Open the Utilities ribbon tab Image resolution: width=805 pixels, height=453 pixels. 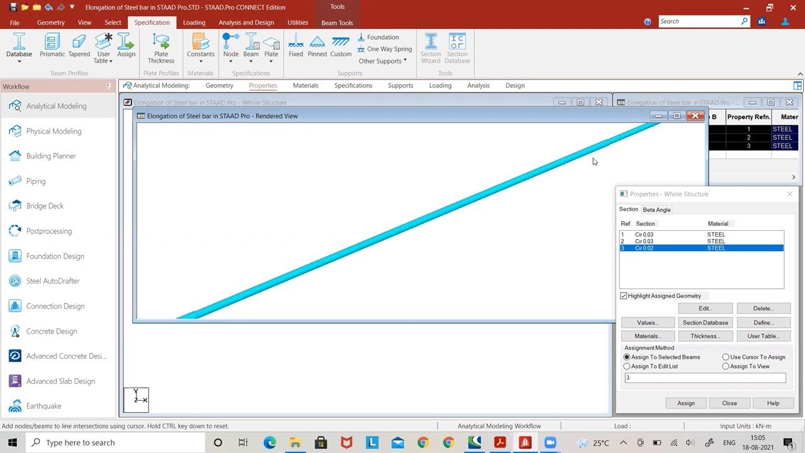tap(298, 23)
